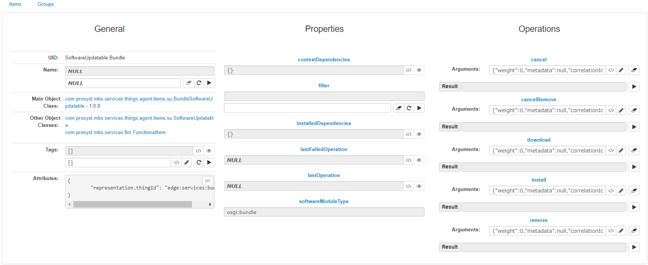Viewport: 648px width, 265px height.
Task: Open the cancel operation link
Action: pos(539,60)
